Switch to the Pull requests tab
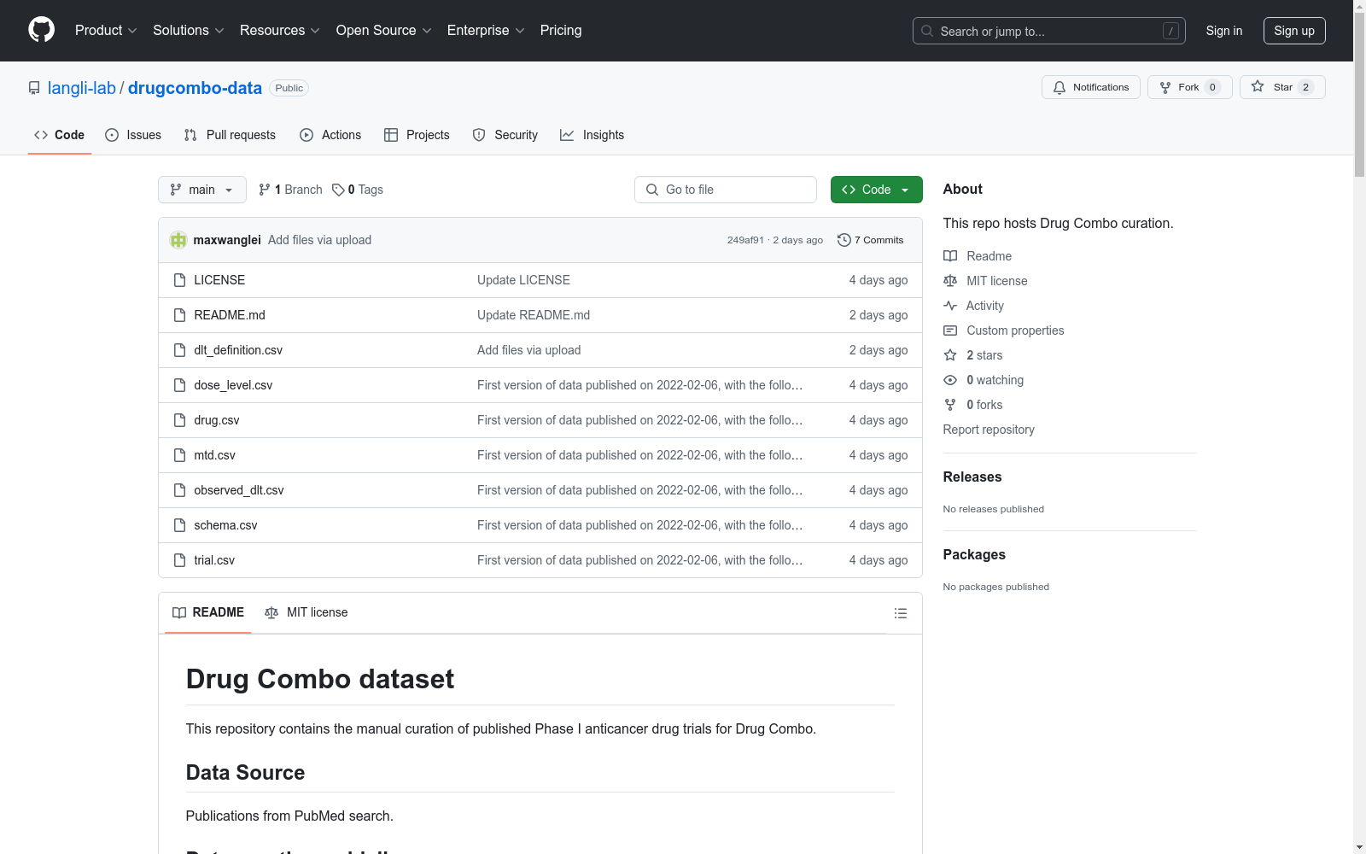 [230, 135]
